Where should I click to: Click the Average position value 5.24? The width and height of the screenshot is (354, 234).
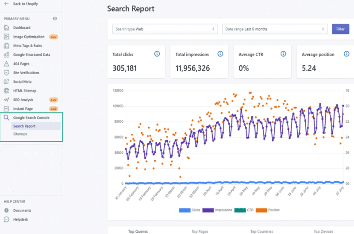point(309,68)
